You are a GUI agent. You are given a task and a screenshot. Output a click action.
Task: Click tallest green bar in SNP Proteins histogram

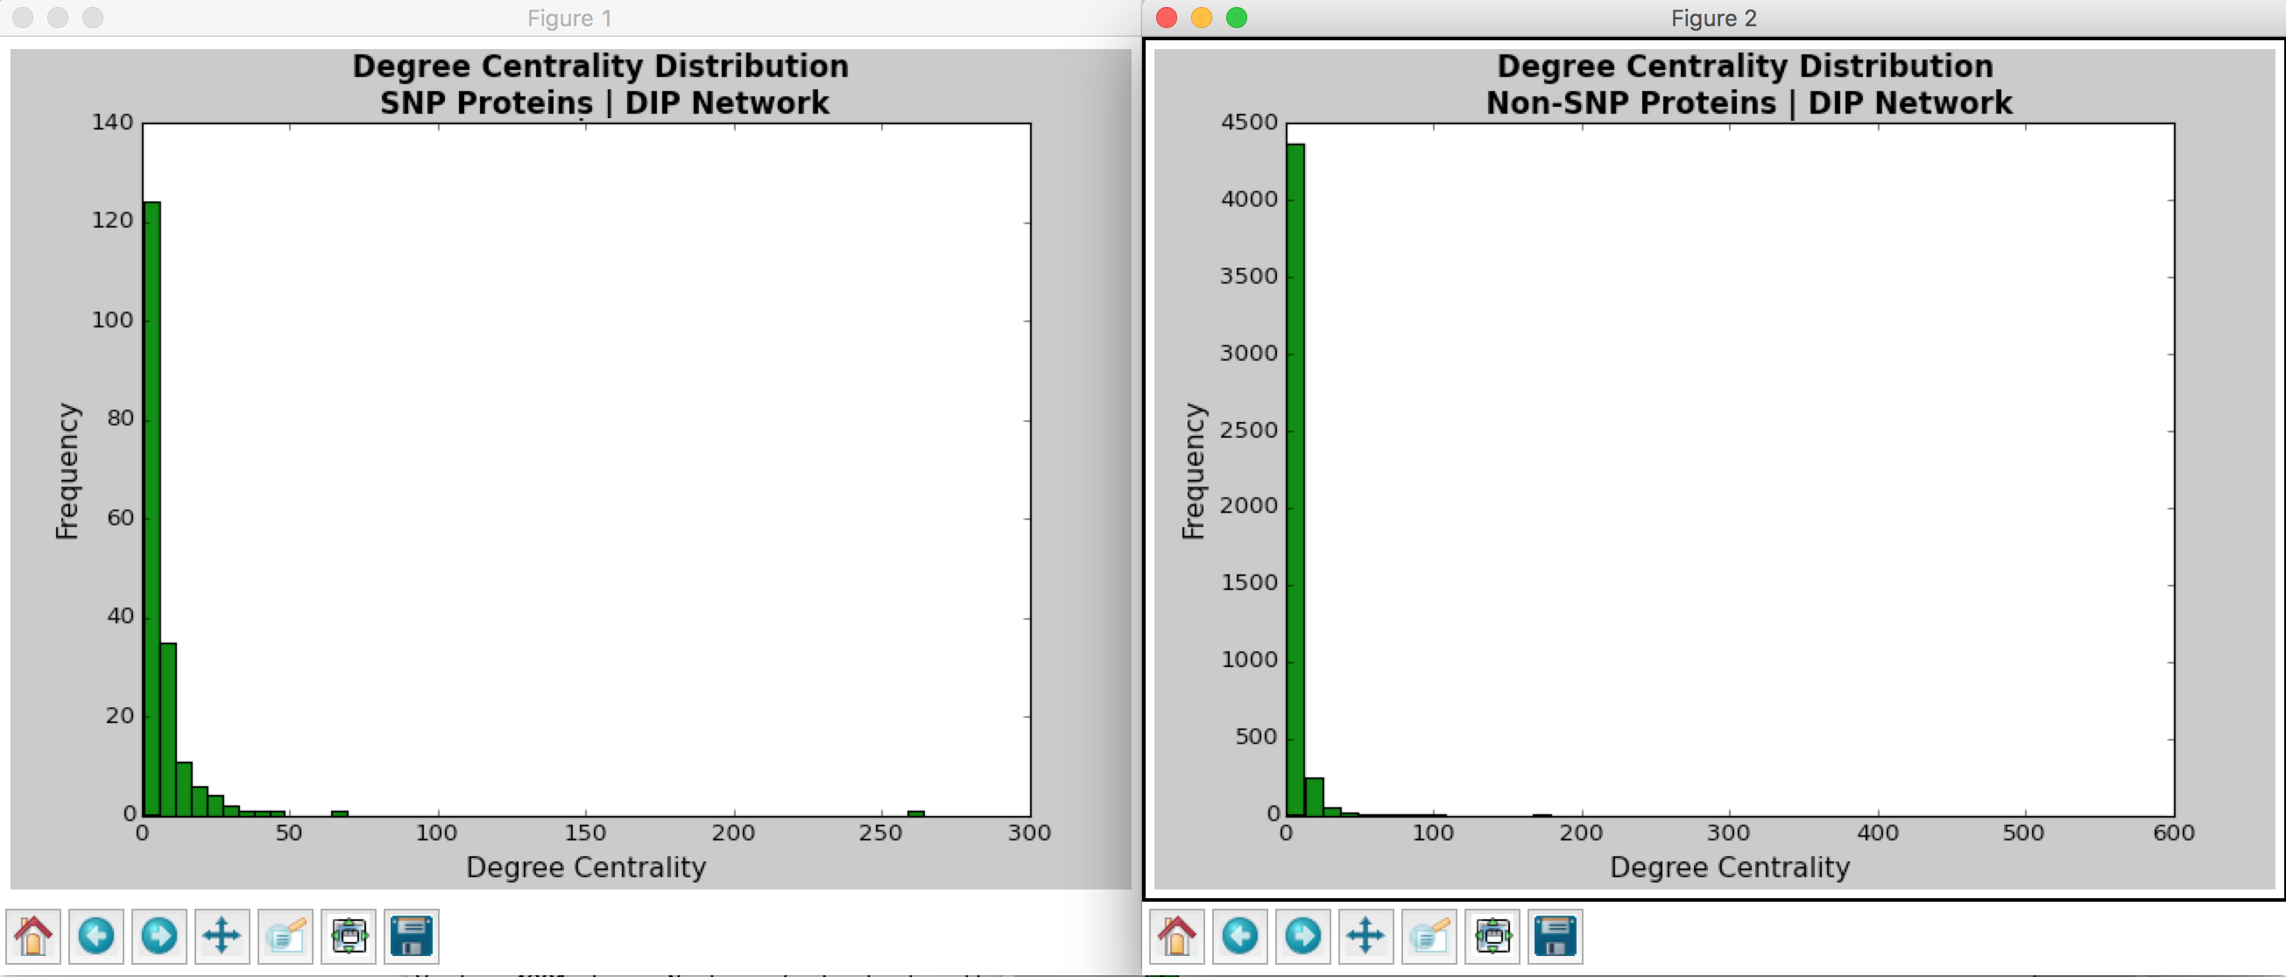point(152,506)
